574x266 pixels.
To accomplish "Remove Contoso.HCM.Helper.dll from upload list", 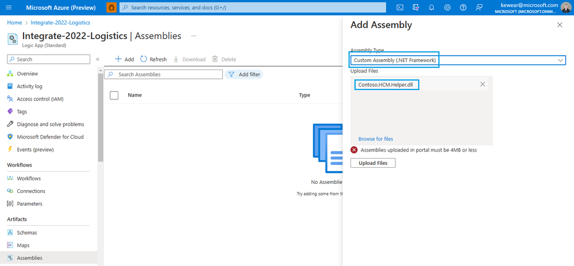I will point(483,84).
